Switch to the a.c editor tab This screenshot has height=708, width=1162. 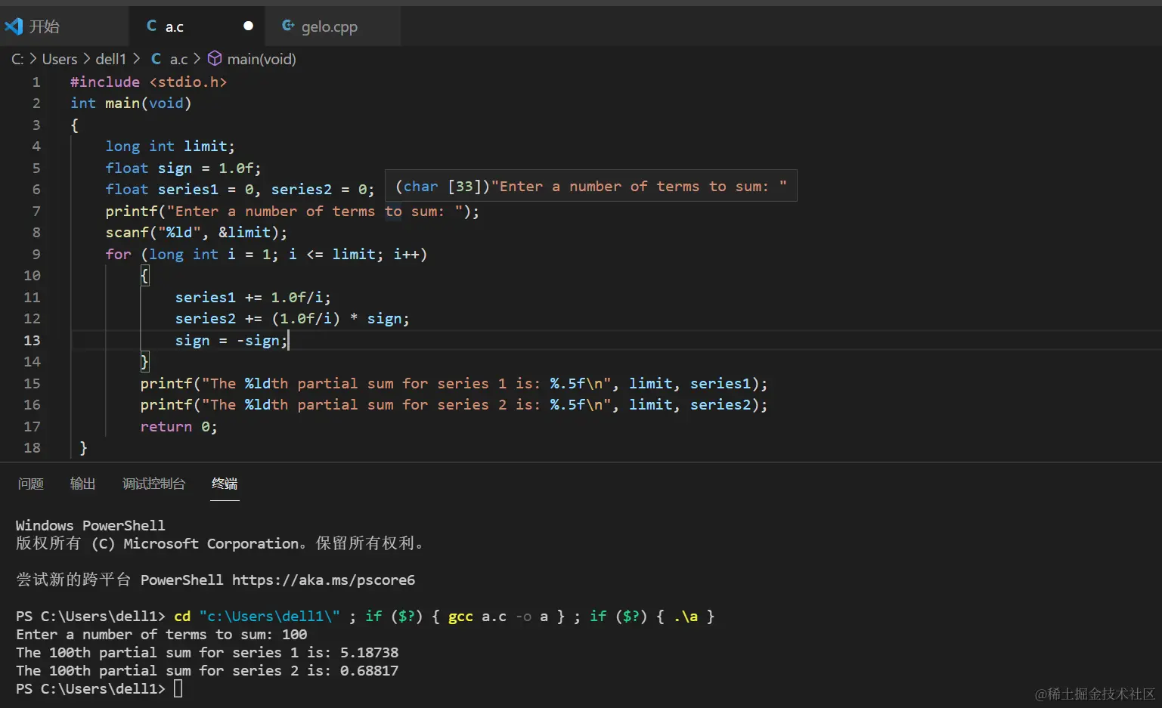[x=197, y=26]
